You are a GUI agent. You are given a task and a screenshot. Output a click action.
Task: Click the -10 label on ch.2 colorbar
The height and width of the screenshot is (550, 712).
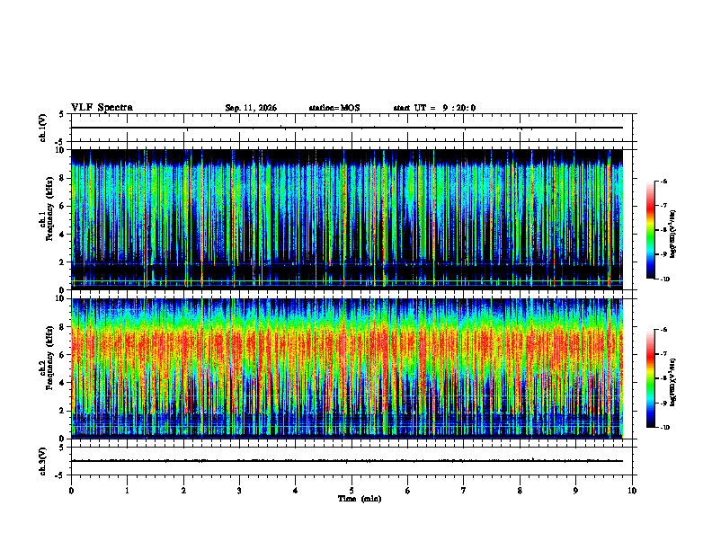[x=664, y=428]
